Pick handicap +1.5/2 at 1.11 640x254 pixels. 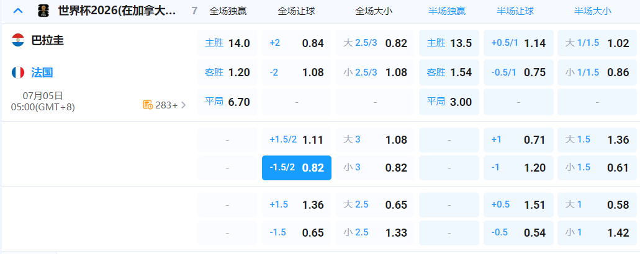(x=297, y=140)
